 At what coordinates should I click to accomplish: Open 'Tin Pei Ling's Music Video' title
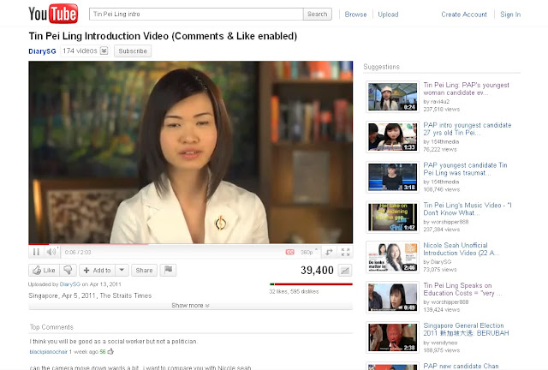pyautogui.click(x=468, y=209)
